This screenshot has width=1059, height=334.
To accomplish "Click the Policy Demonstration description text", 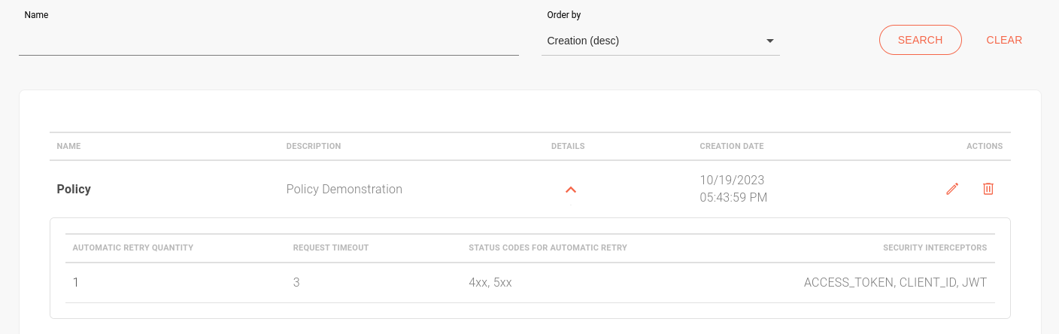I will 344,189.
